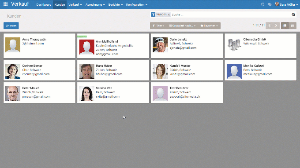Click the search magnifier icon

point(293,15)
